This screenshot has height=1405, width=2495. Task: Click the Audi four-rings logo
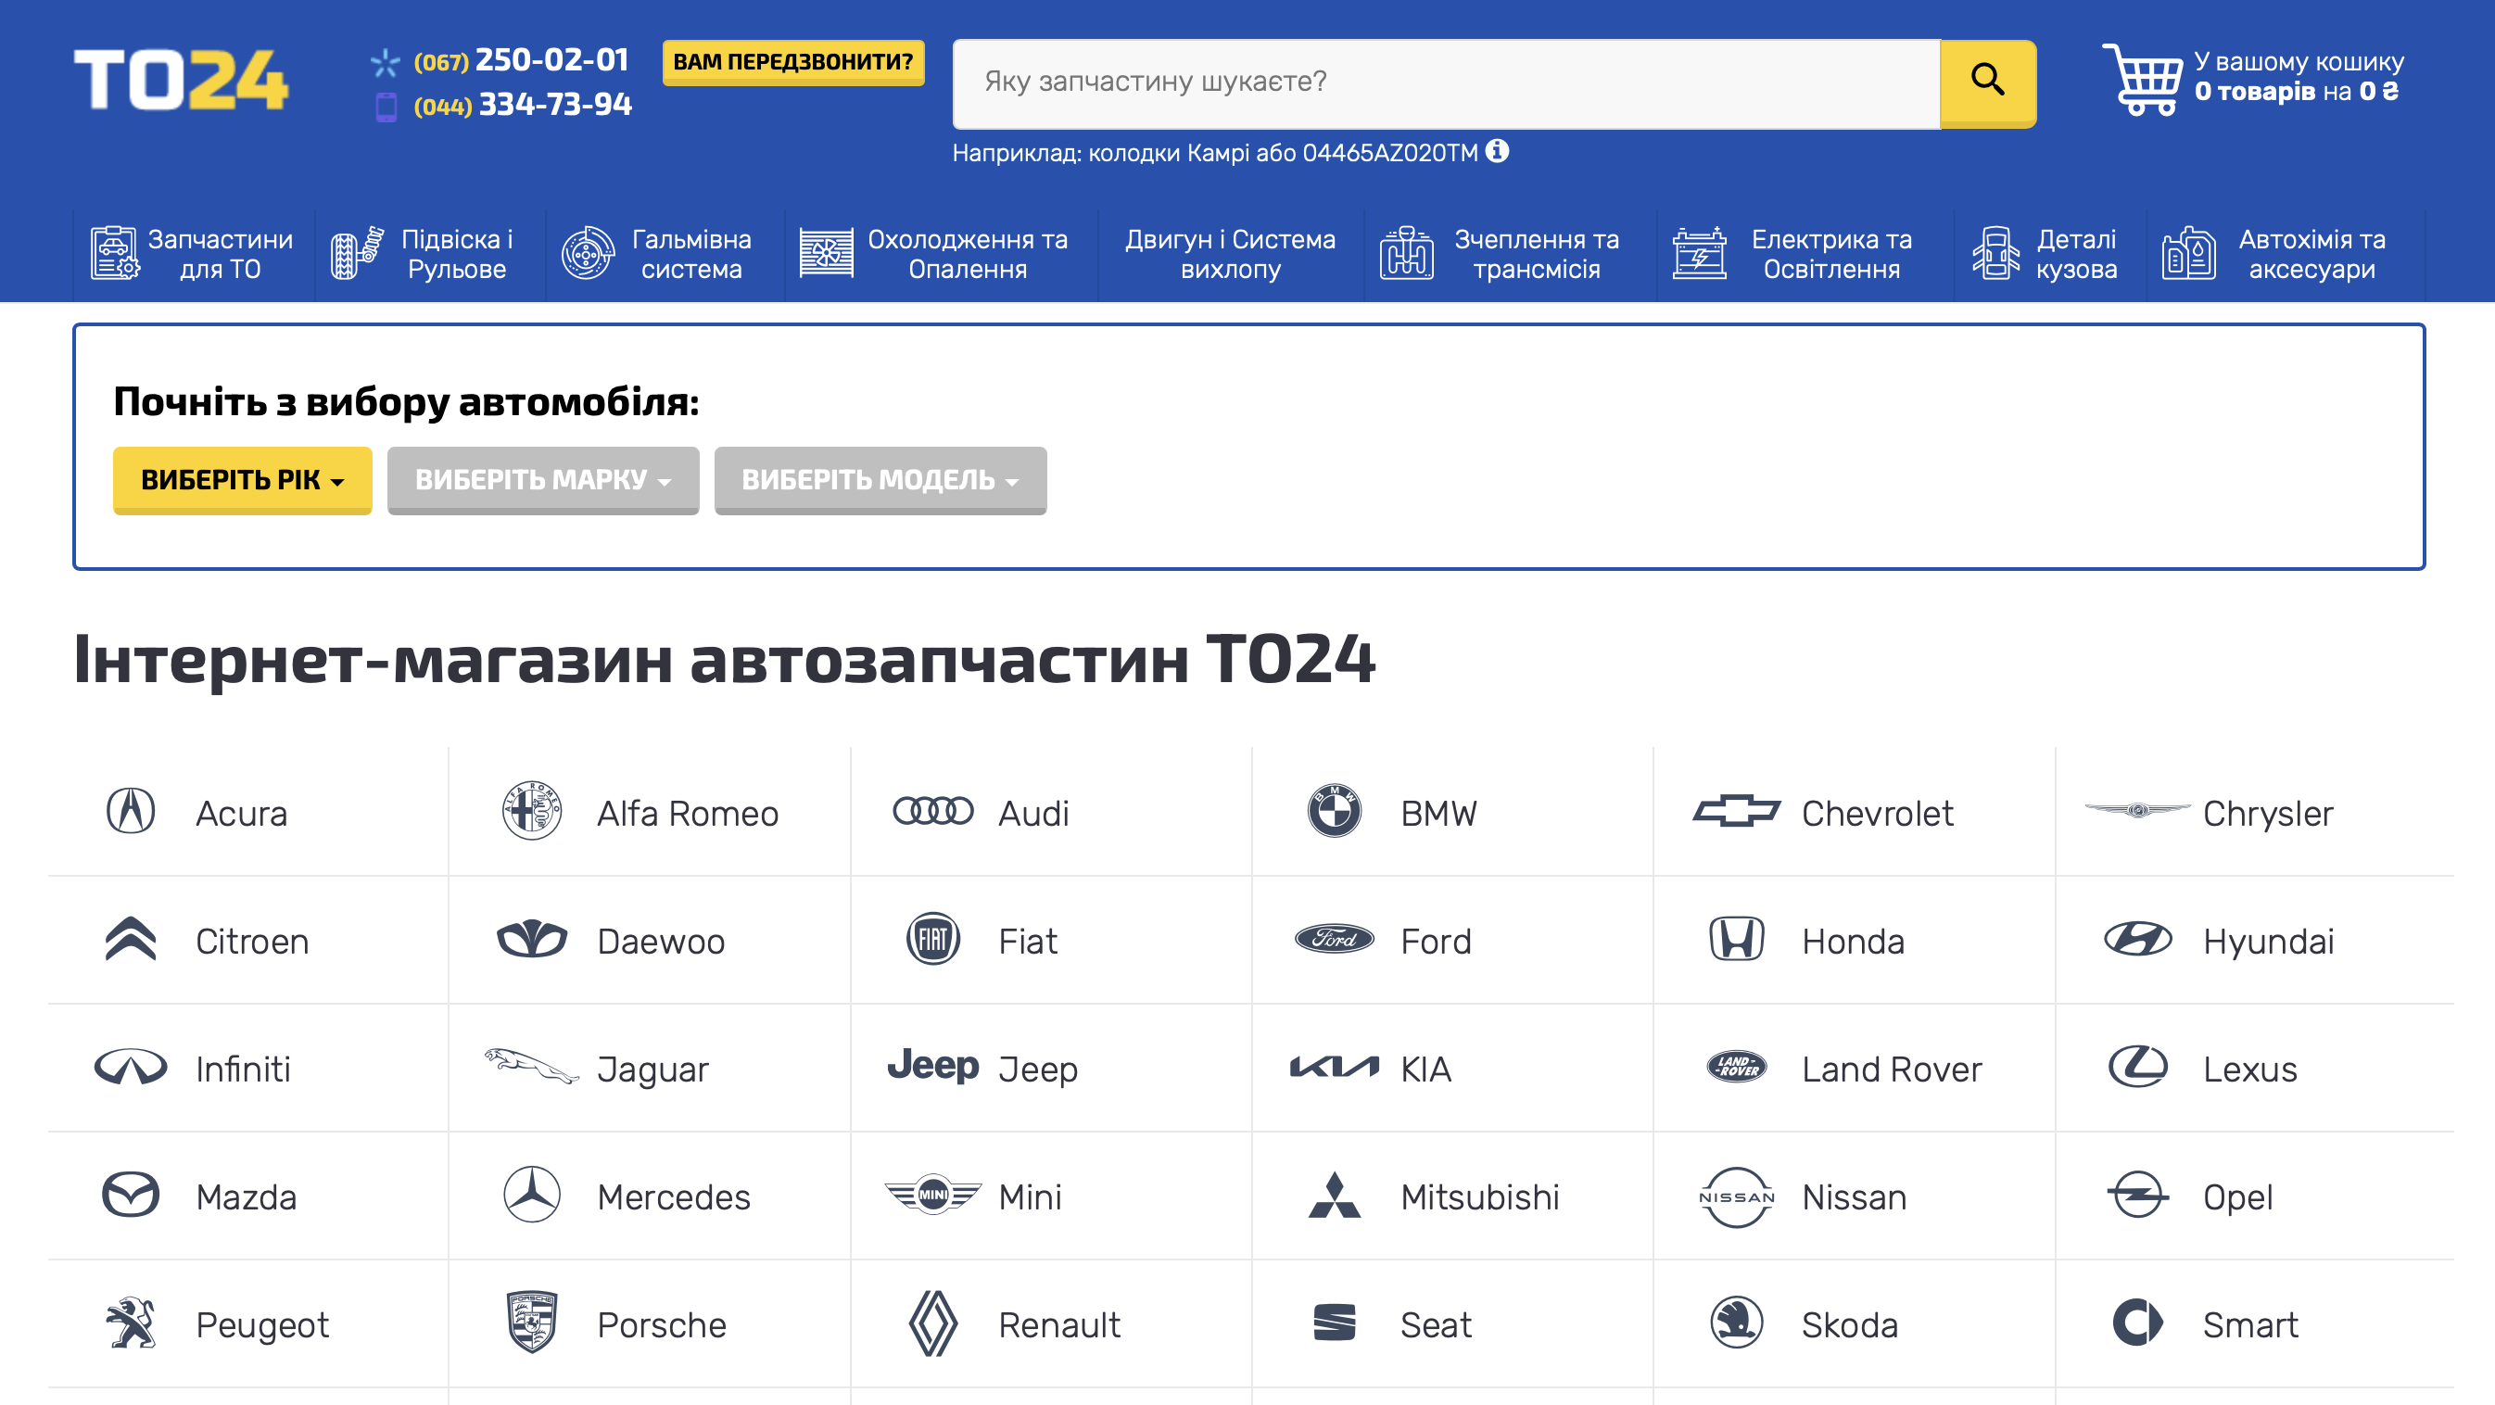932,812
